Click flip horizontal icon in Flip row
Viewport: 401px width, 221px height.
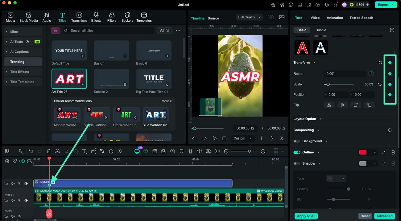(x=329, y=105)
